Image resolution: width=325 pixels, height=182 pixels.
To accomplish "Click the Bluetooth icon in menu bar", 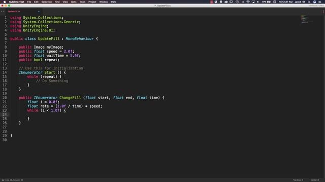I will pos(243,2).
